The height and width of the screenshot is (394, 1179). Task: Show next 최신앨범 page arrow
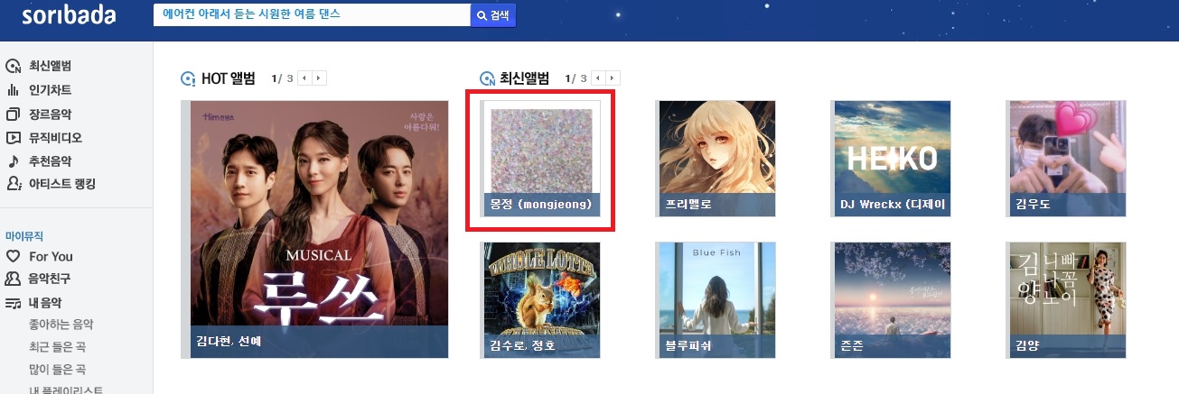click(x=613, y=78)
